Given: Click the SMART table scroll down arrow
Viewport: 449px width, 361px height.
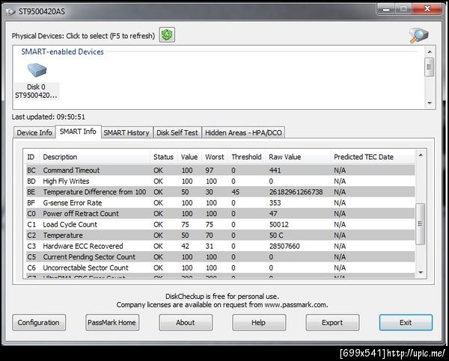Looking at the screenshot, I should [421, 272].
